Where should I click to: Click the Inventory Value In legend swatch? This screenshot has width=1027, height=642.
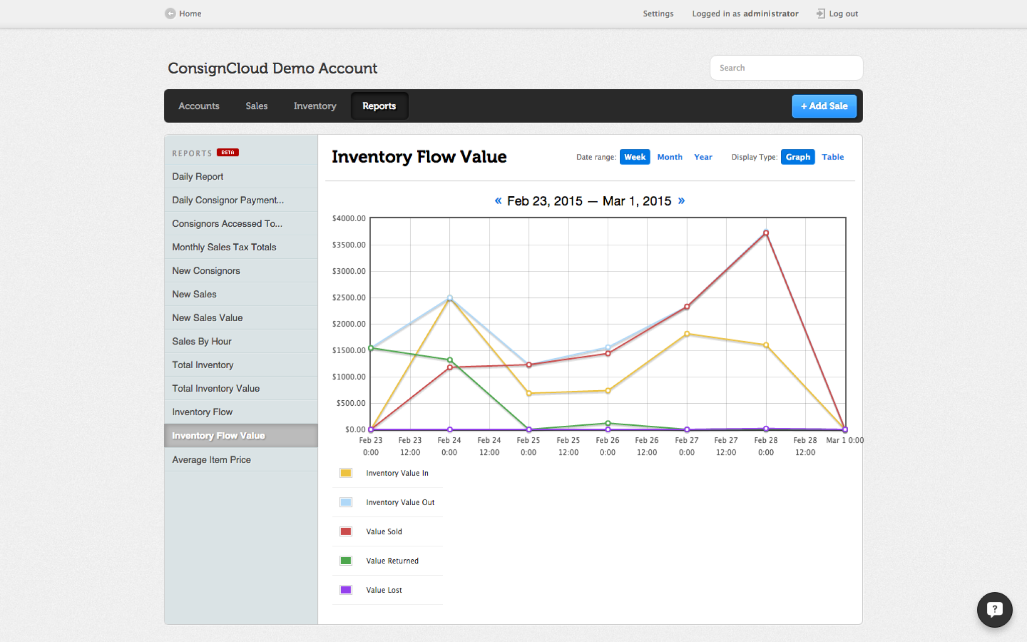pyautogui.click(x=346, y=472)
